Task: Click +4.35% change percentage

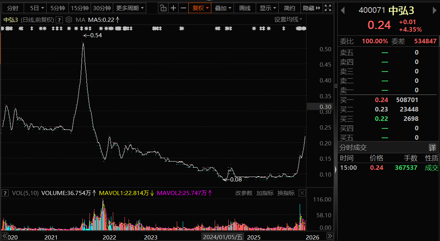Action: click(410, 30)
